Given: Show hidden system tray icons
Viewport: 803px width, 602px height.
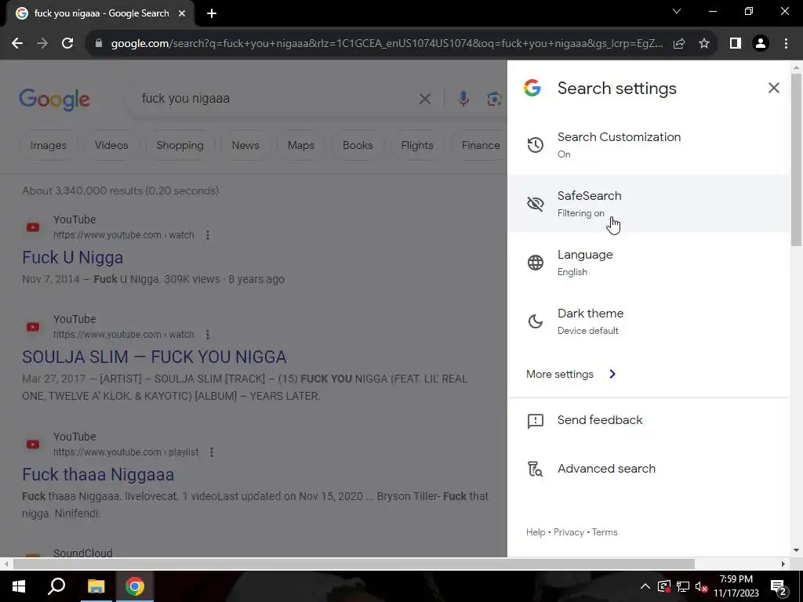Looking at the screenshot, I should click(645, 586).
